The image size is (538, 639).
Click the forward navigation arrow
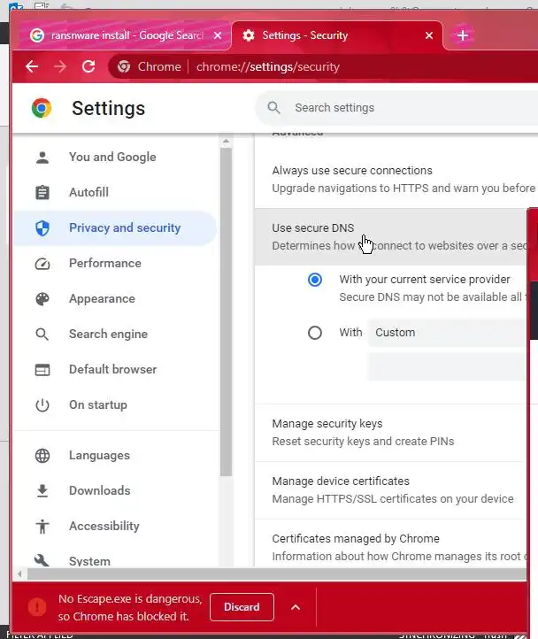(60, 66)
